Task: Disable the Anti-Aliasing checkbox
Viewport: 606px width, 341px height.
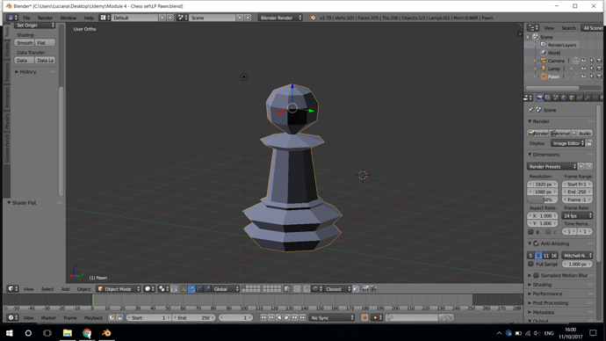Action: pos(536,243)
